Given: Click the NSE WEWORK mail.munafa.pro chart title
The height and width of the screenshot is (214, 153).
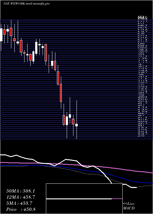Looking at the screenshot, I should (x=26, y=4).
